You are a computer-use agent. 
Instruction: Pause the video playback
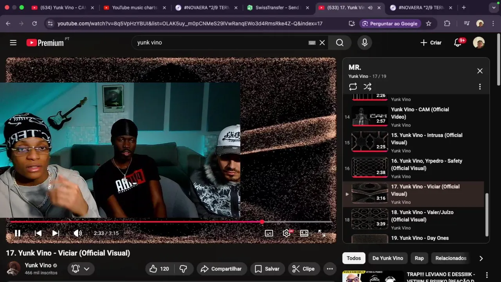point(18,233)
